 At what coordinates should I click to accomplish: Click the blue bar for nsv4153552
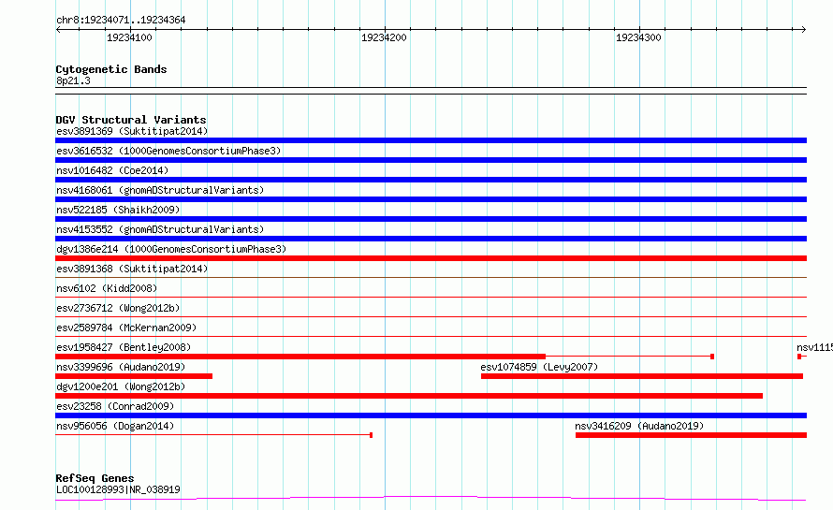coord(431,239)
